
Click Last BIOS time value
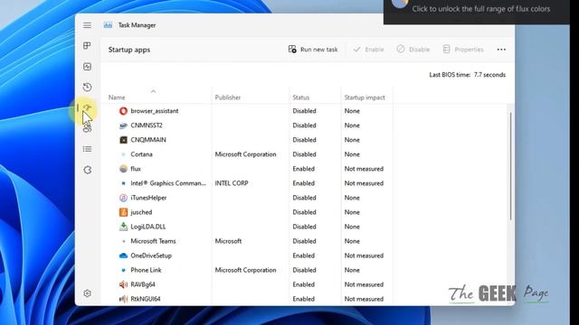(x=489, y=75)
